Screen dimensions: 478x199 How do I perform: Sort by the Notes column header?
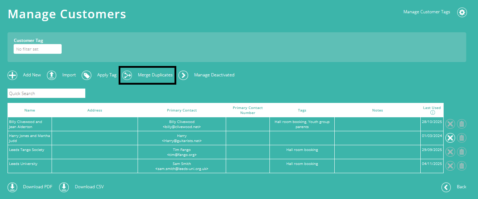tap(377, 110)
